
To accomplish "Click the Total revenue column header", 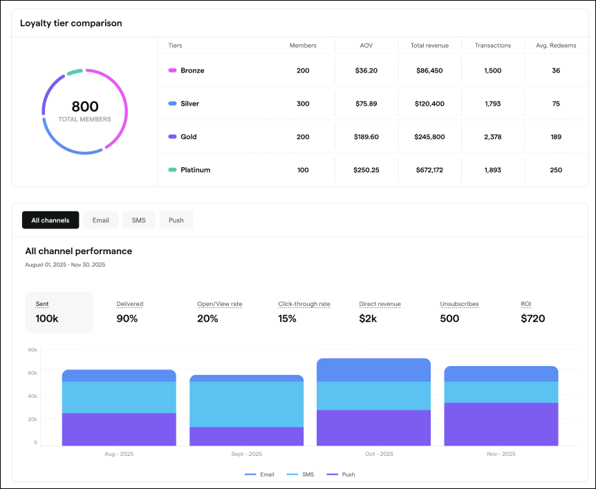I will 429,46.
